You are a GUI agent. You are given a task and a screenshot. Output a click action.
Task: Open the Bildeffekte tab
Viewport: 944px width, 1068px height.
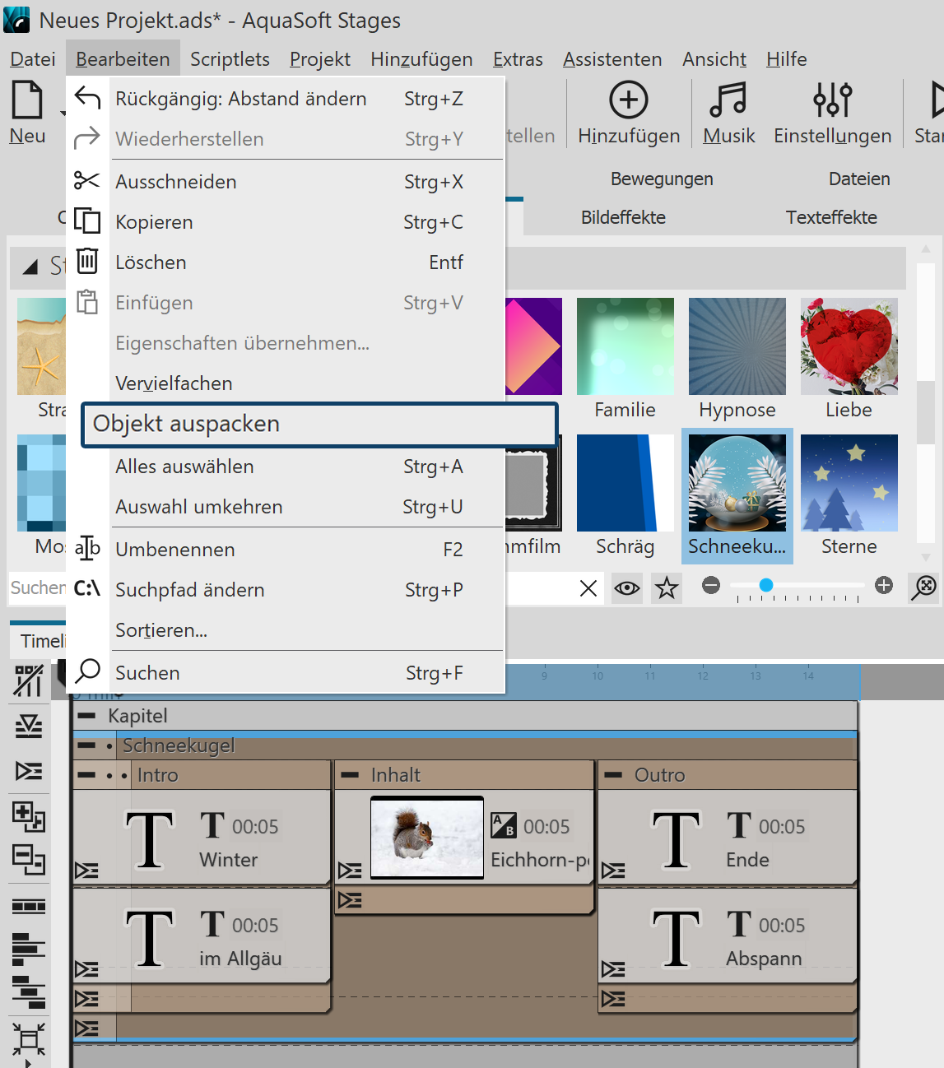(x=623, y=217)
